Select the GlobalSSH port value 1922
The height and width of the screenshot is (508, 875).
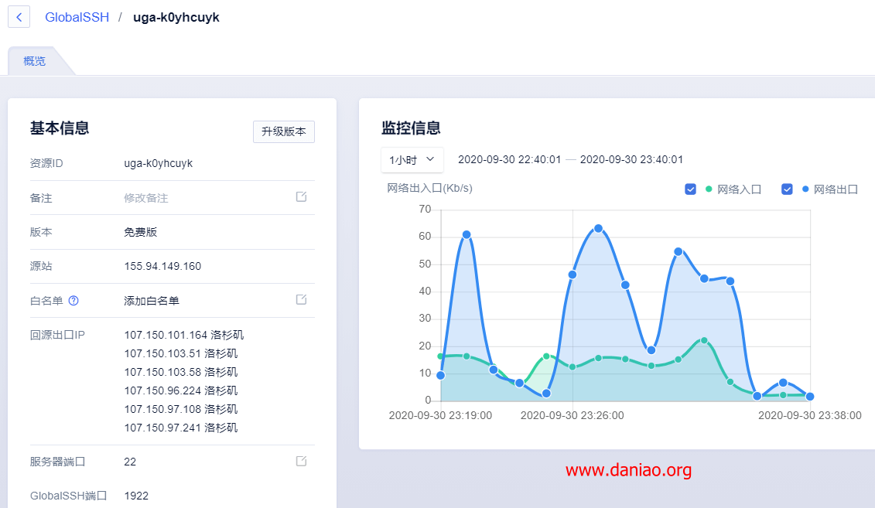pyautogui.click(x=136, y=496)
